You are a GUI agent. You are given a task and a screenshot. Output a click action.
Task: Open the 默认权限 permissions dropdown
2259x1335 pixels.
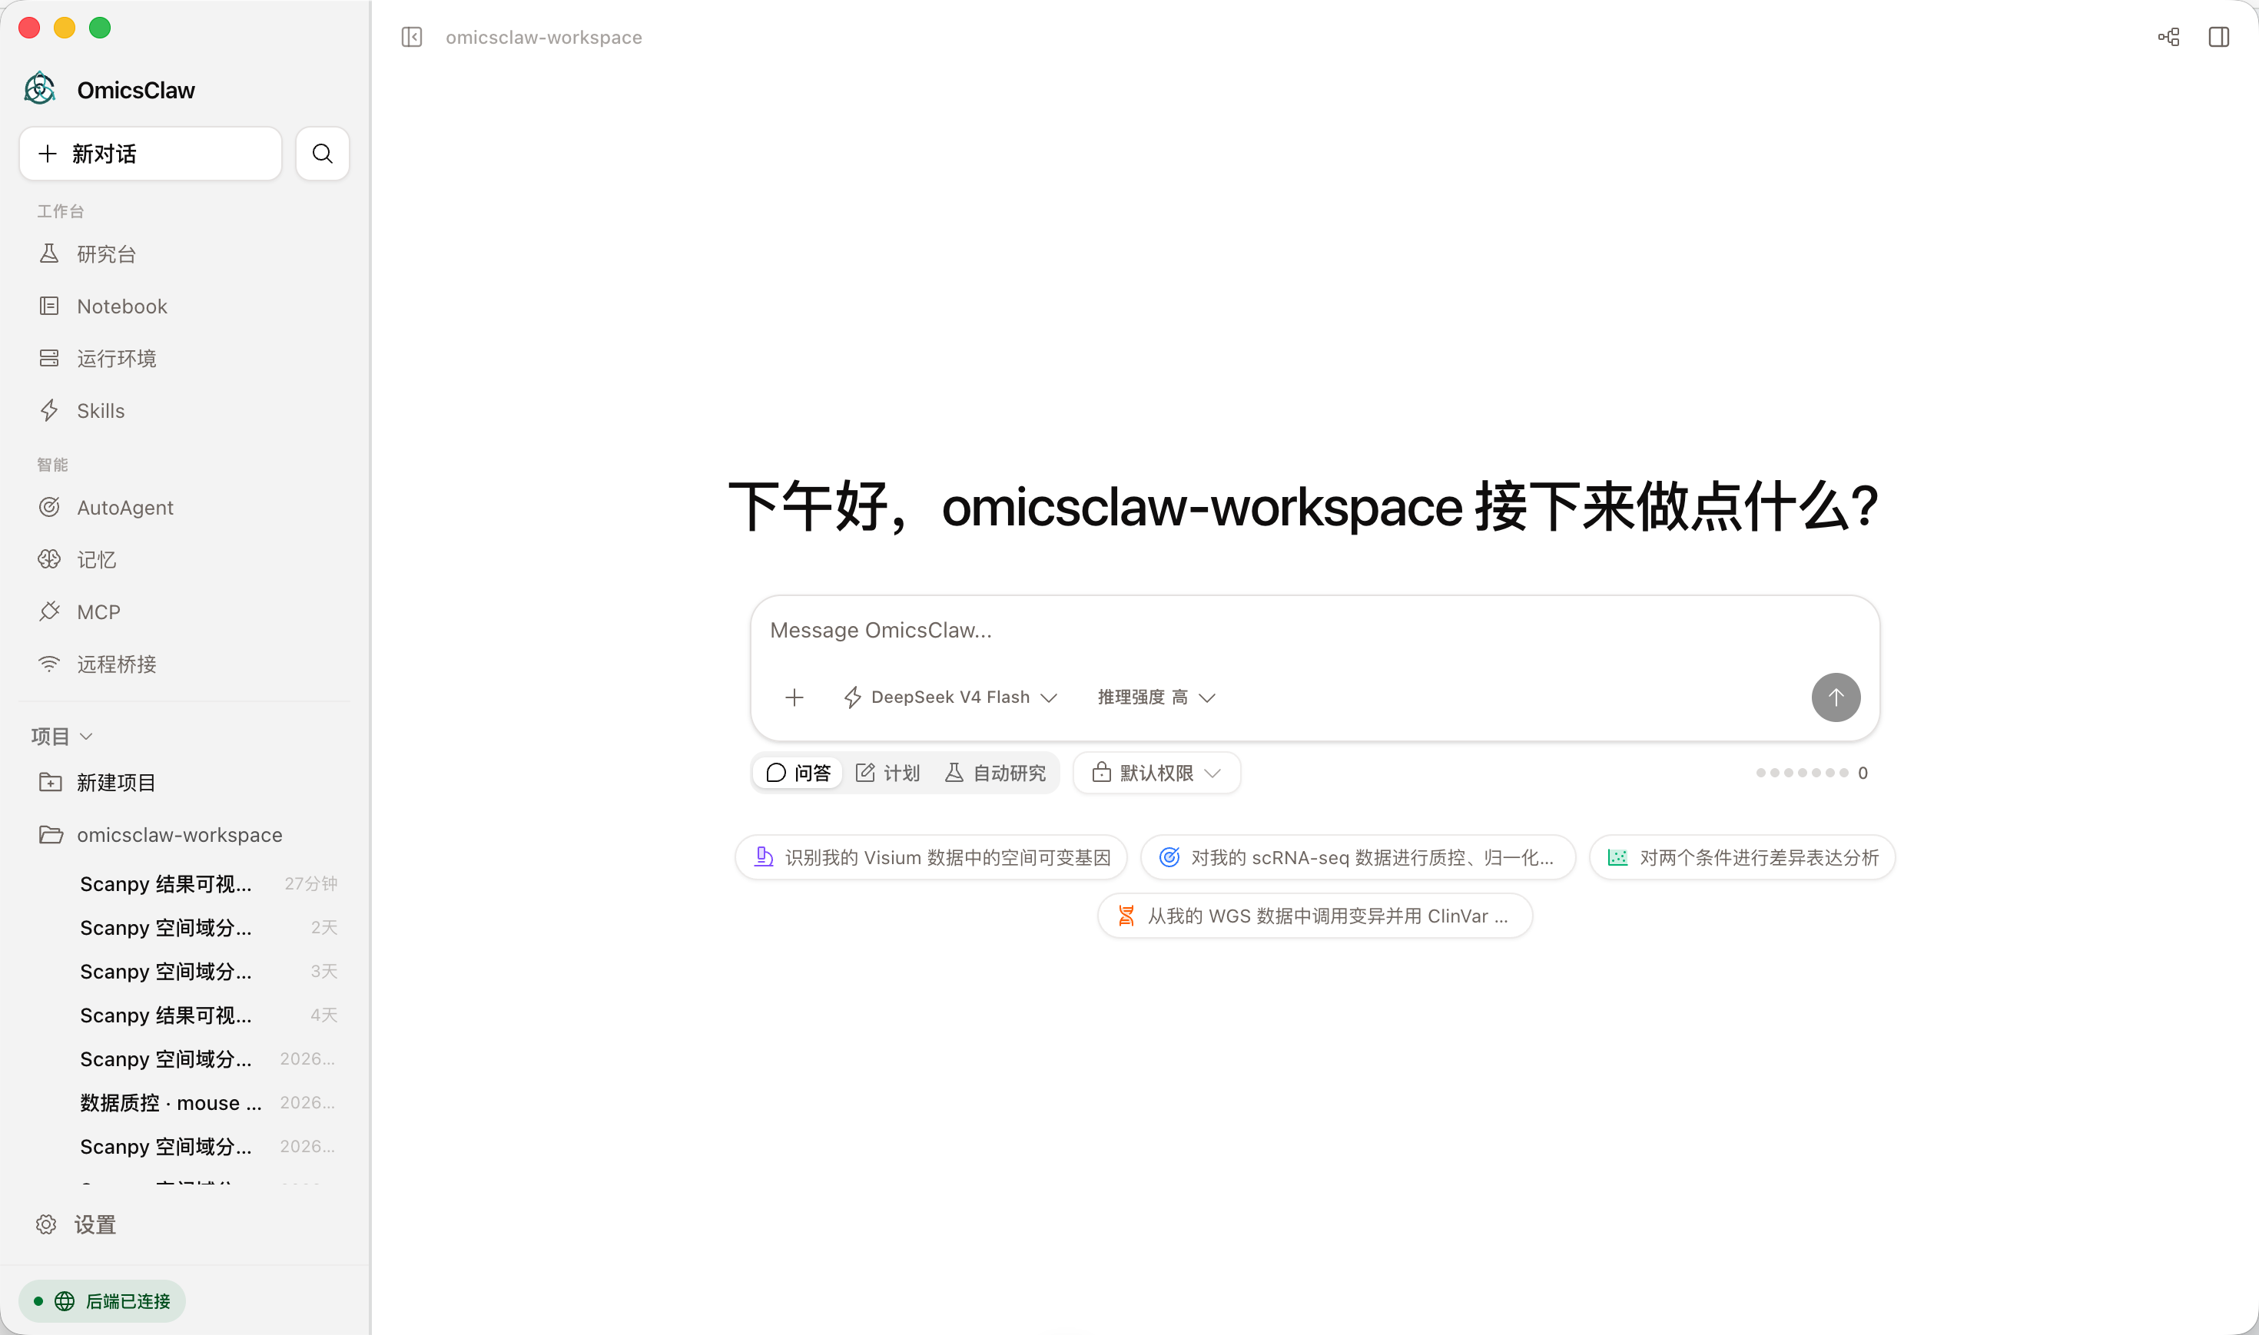[1156, 774]
